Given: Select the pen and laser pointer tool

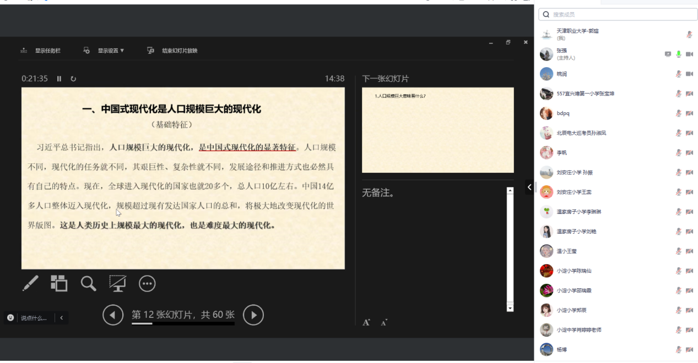Looking at the screenshot, I should (x=30, y=283).
